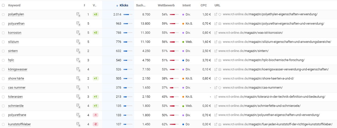Toggle select-all checkbox in table header

pyautogui.click(x=3, y=5)
